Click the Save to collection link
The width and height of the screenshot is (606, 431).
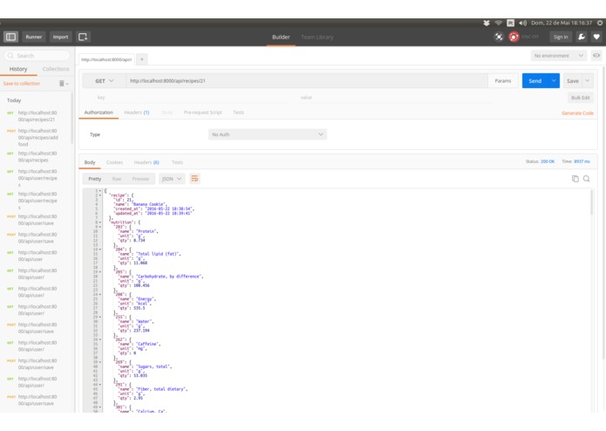[22, 84]
